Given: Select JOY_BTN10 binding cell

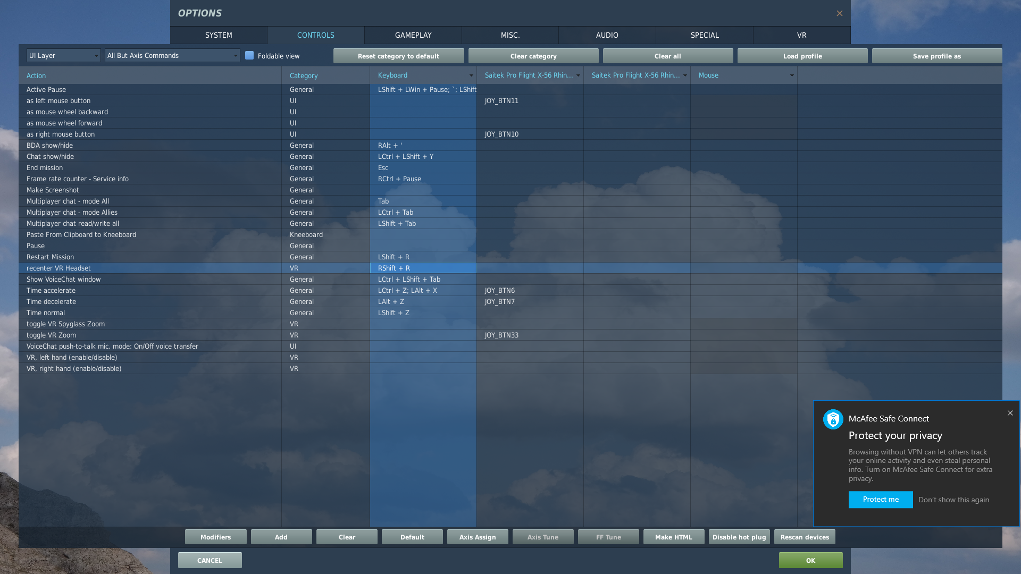Looking at the screenshot, I should 530,134.
